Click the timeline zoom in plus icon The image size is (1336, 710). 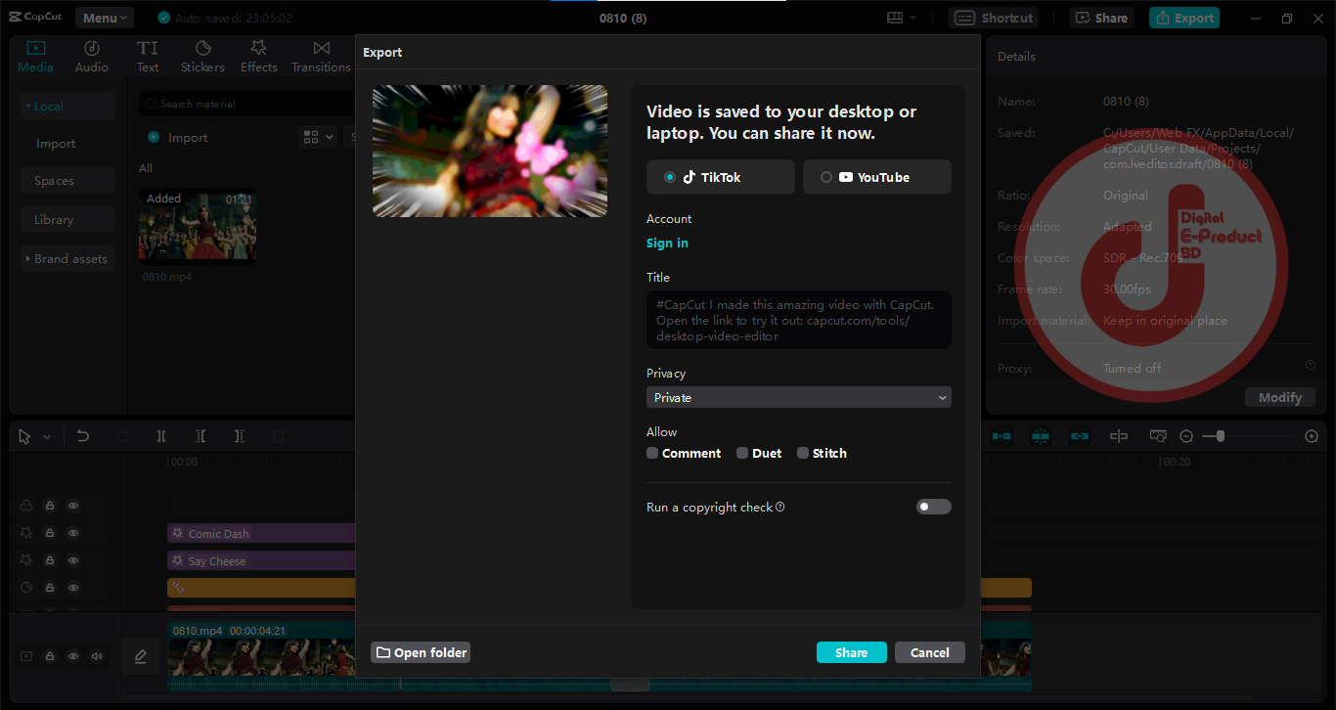1312,436
